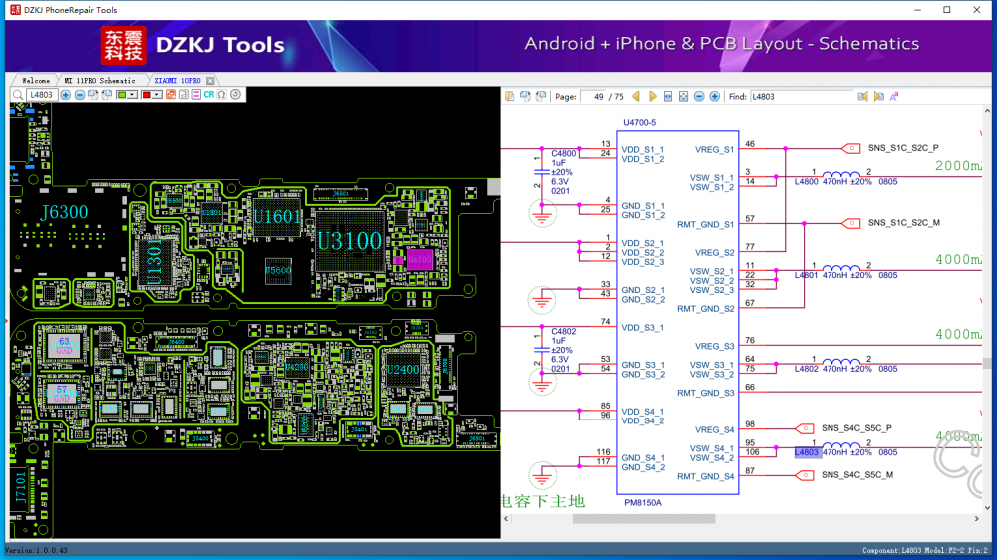Zoom in the schematic view

[x=715, y=96]
